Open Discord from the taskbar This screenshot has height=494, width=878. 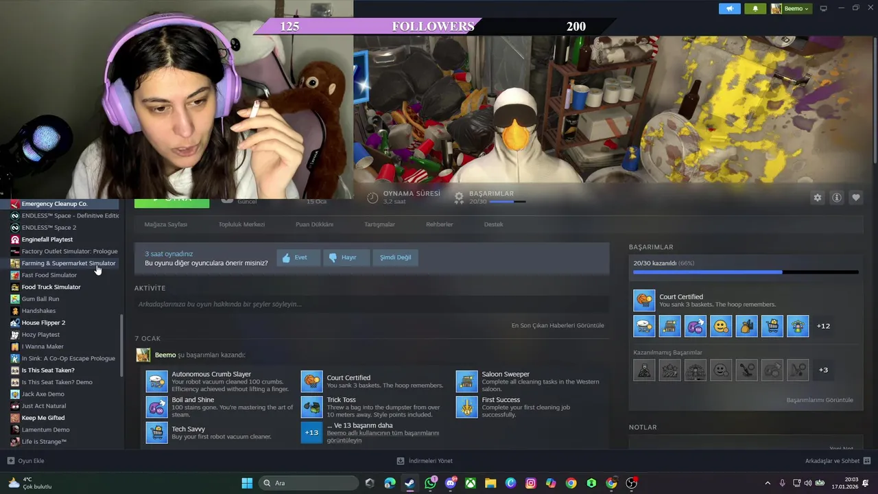coord(451,483)
